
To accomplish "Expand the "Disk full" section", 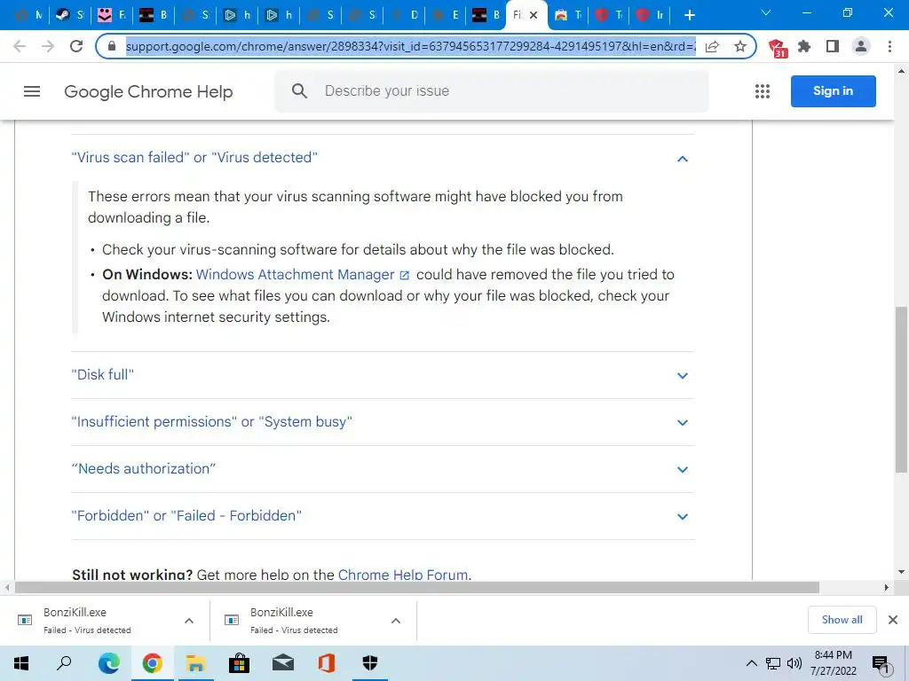I will (x=383, y=375).
